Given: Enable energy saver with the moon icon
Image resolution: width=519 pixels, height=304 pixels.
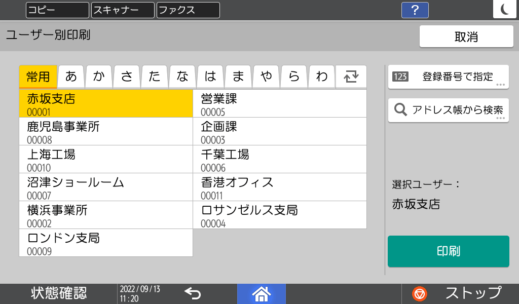Looking at the screenshot, I should tap(505, 8).
